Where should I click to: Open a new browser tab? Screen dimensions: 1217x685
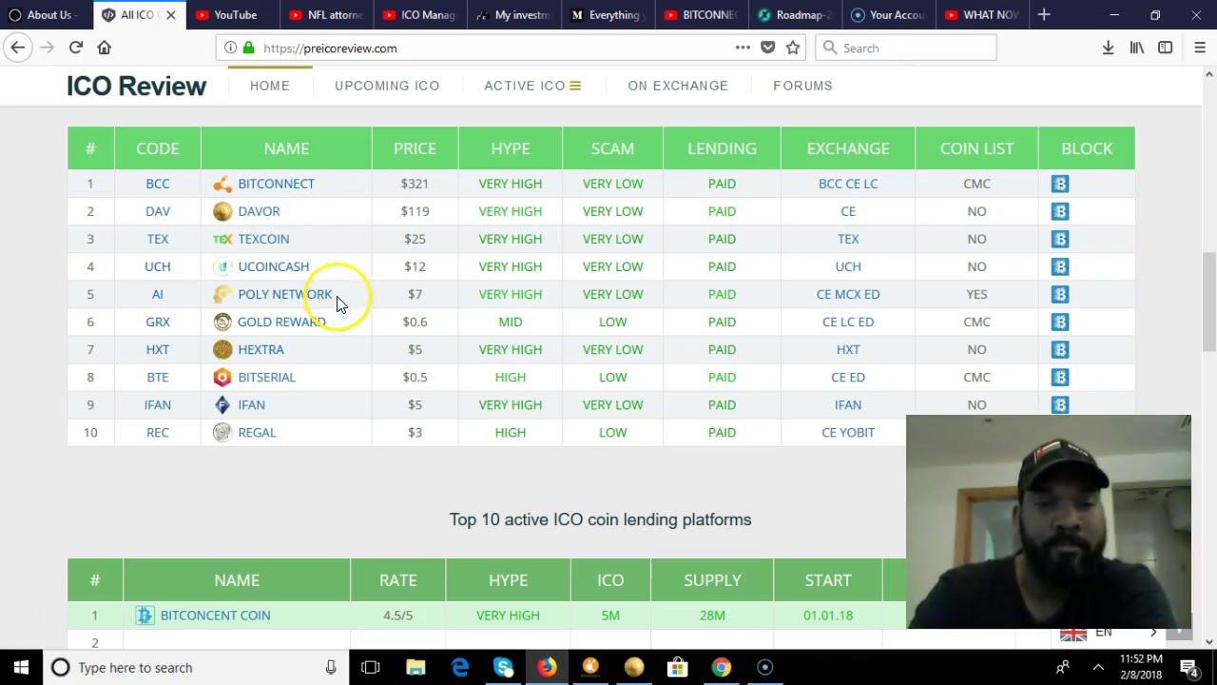coord(1044,14)
